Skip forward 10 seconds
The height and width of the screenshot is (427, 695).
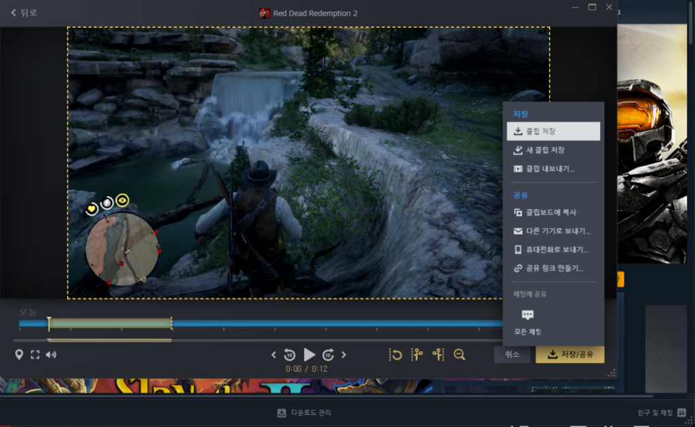pos(328,354)
